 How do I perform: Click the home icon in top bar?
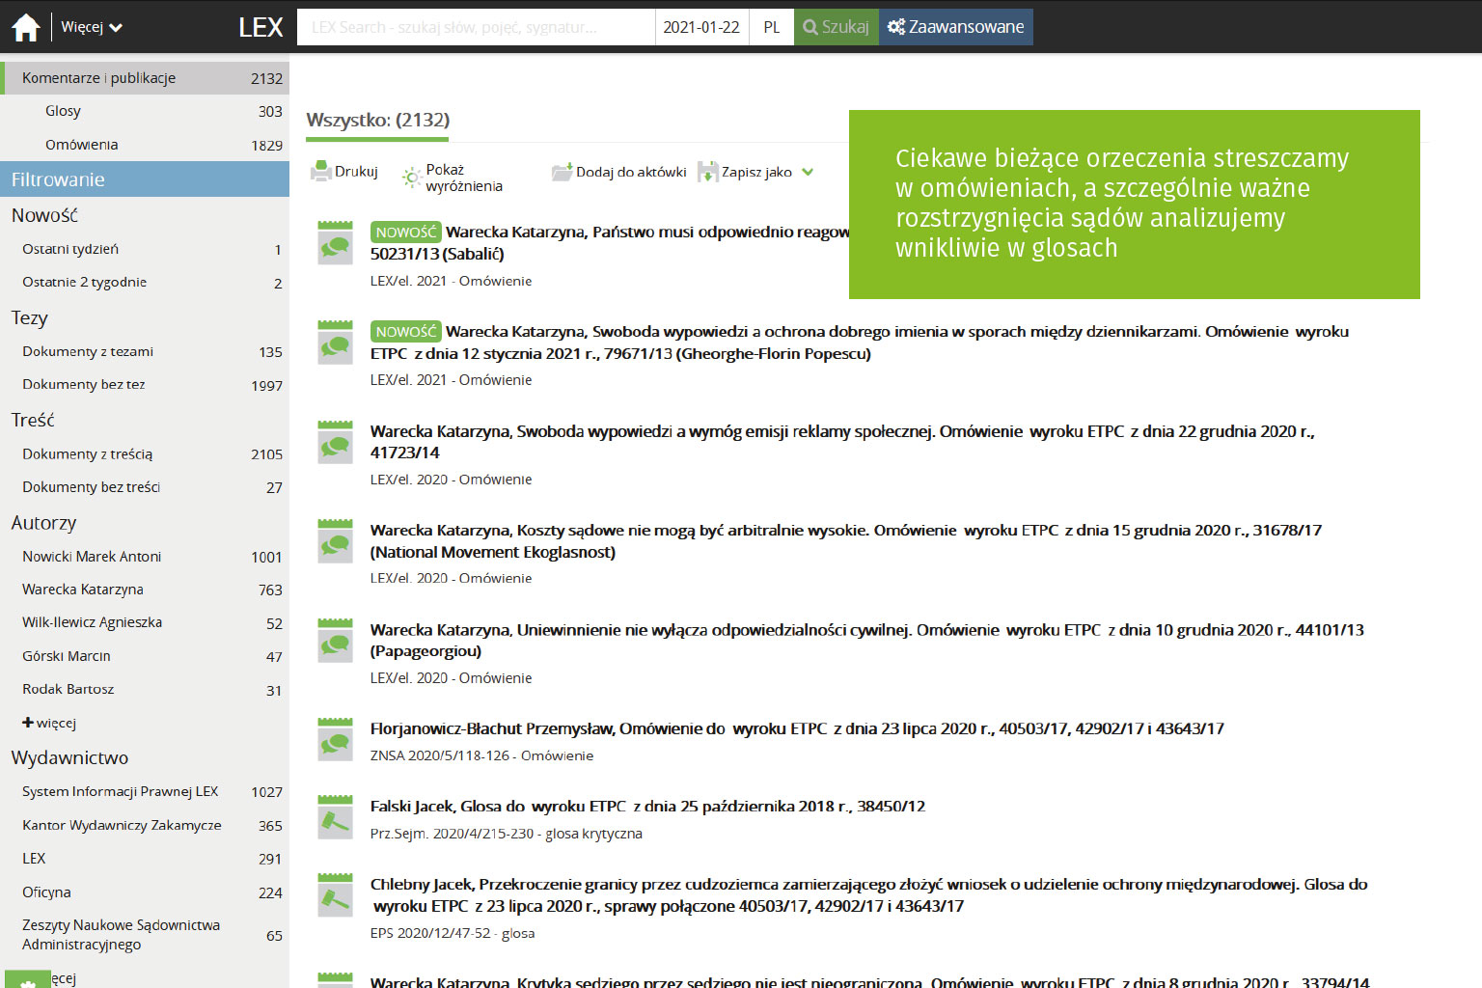[26, 27]
